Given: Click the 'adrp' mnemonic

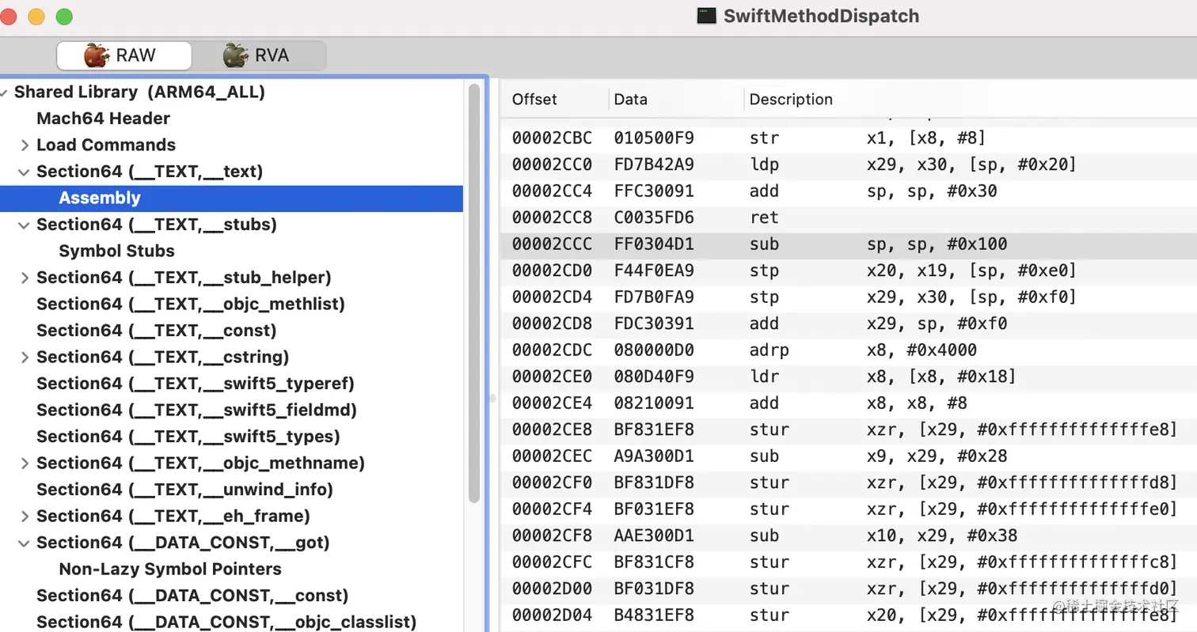Looking at the screenshot, I should pos(769,350).
